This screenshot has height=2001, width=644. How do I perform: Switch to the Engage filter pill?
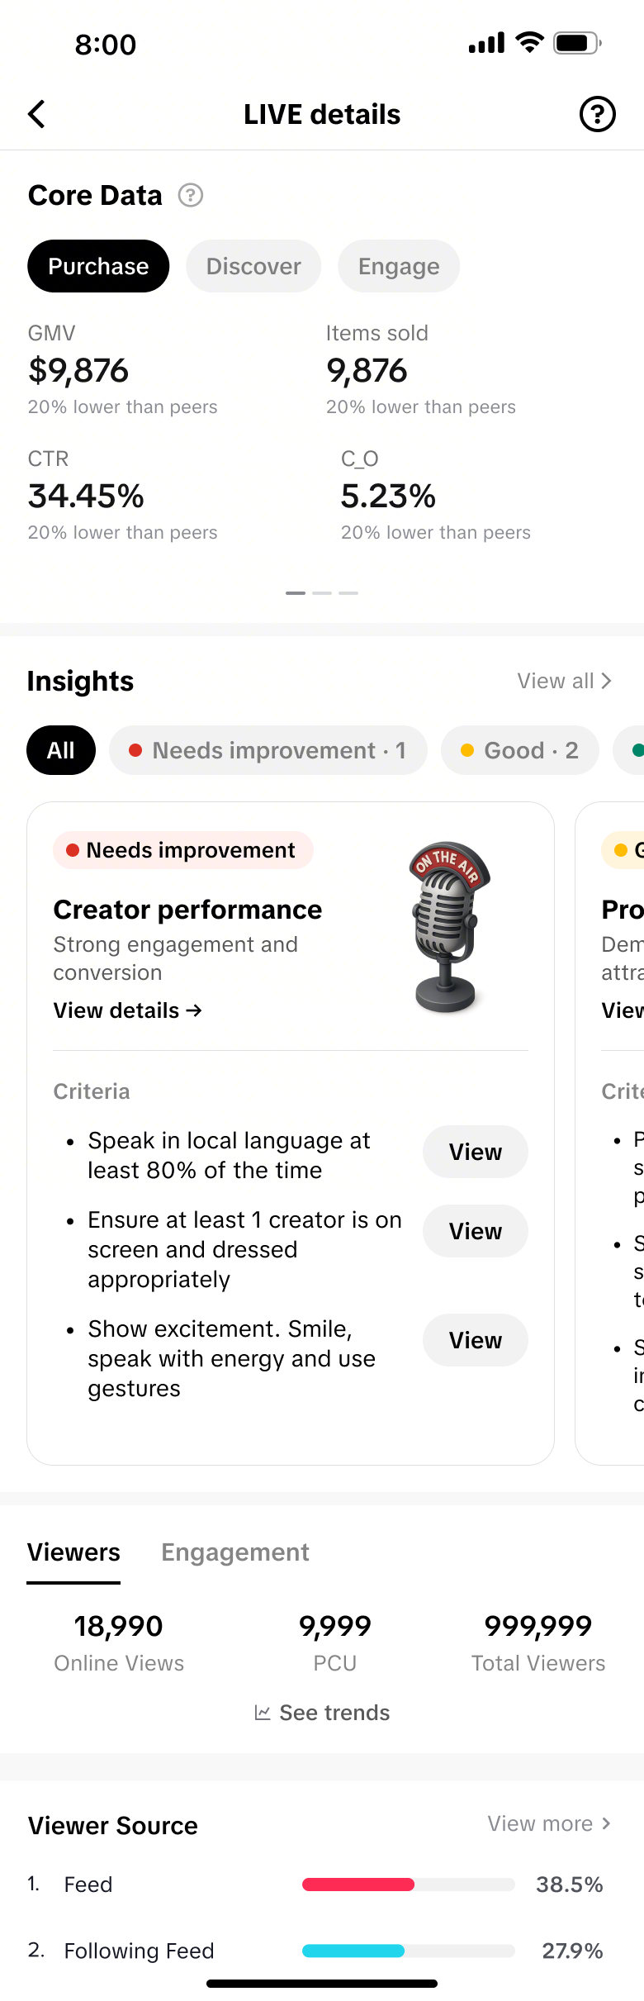(399, 266)
